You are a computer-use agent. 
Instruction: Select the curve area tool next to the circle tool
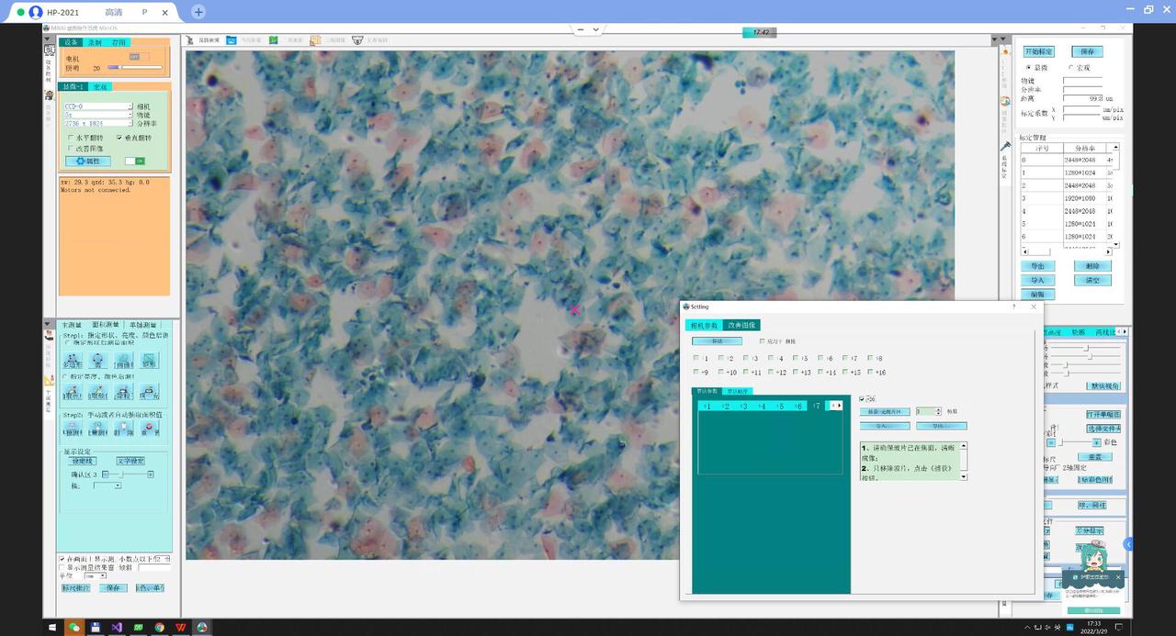123,361
